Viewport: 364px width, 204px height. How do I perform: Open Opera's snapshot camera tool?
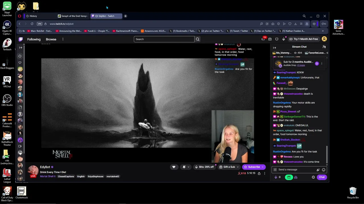click(x=273, y=24)
